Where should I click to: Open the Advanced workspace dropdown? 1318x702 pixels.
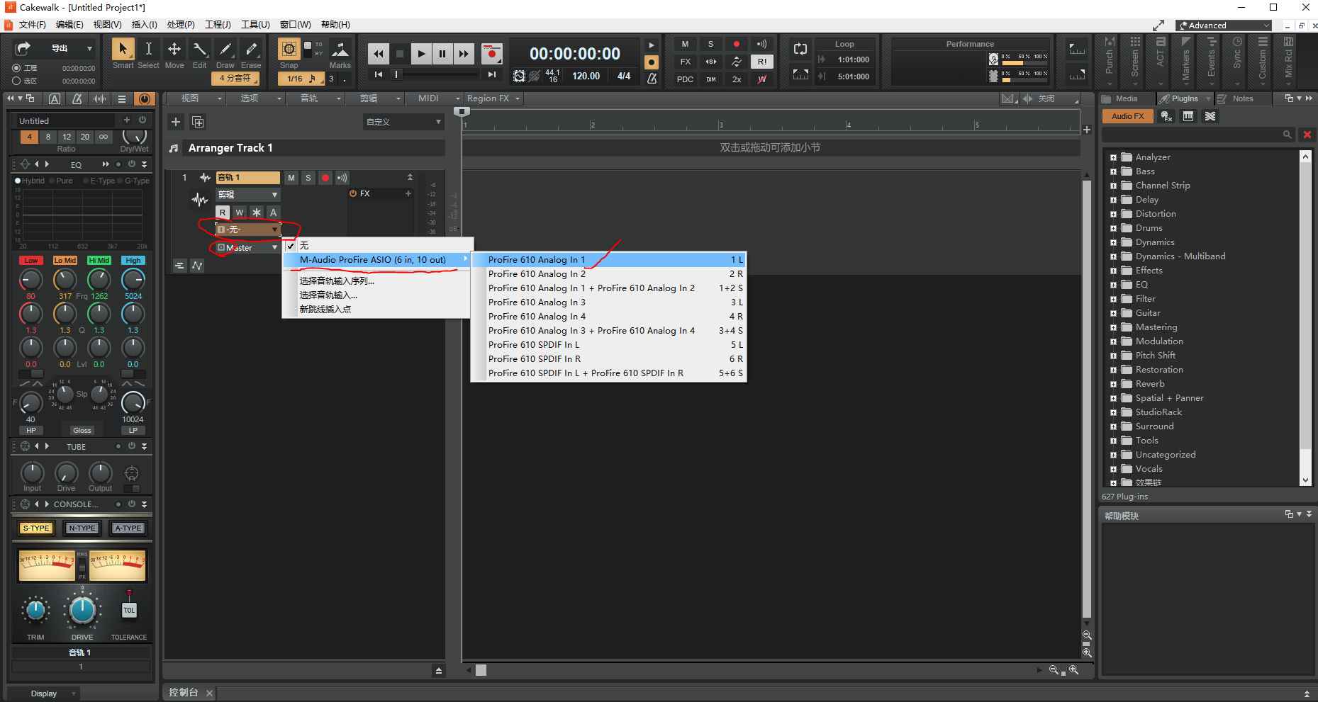1223,26
